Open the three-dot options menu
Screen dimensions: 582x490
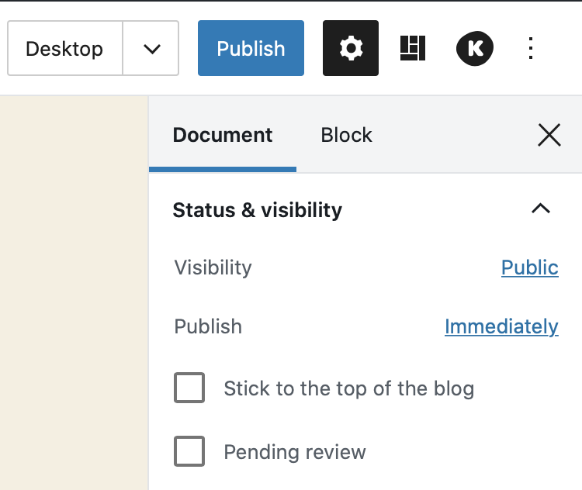tap(531, 48)
